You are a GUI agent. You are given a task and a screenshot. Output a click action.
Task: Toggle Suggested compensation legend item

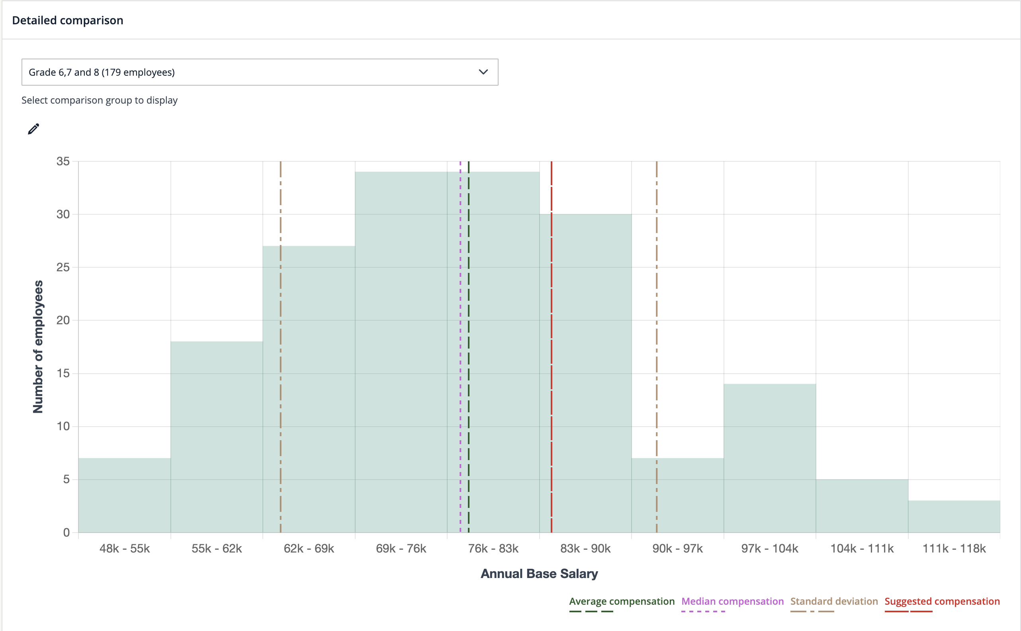click(942, 602)
